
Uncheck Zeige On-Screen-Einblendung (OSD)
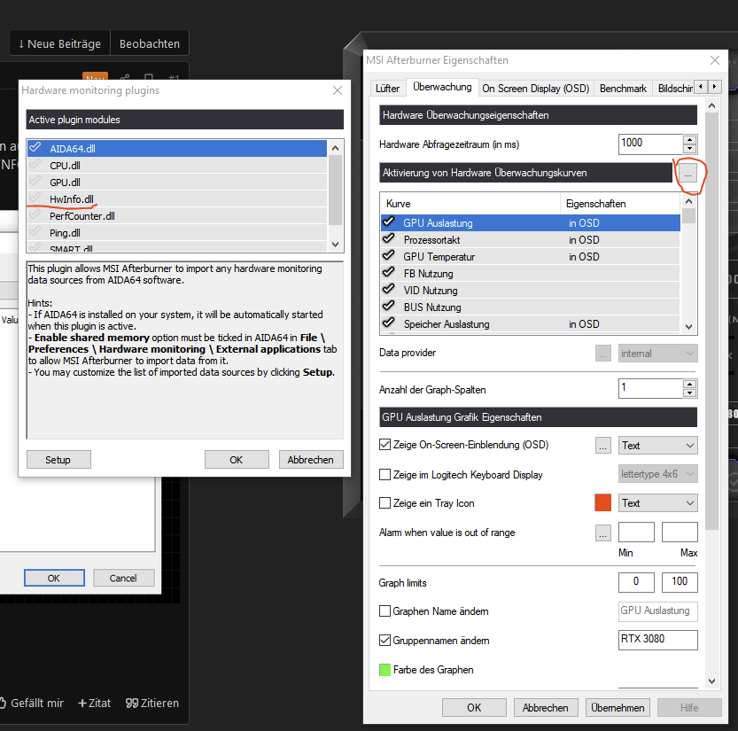pyautogui.click(x=385, y=445)
